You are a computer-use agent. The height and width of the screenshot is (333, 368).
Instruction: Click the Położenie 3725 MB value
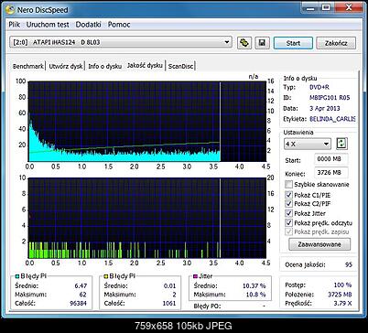(x=340, y=295)
